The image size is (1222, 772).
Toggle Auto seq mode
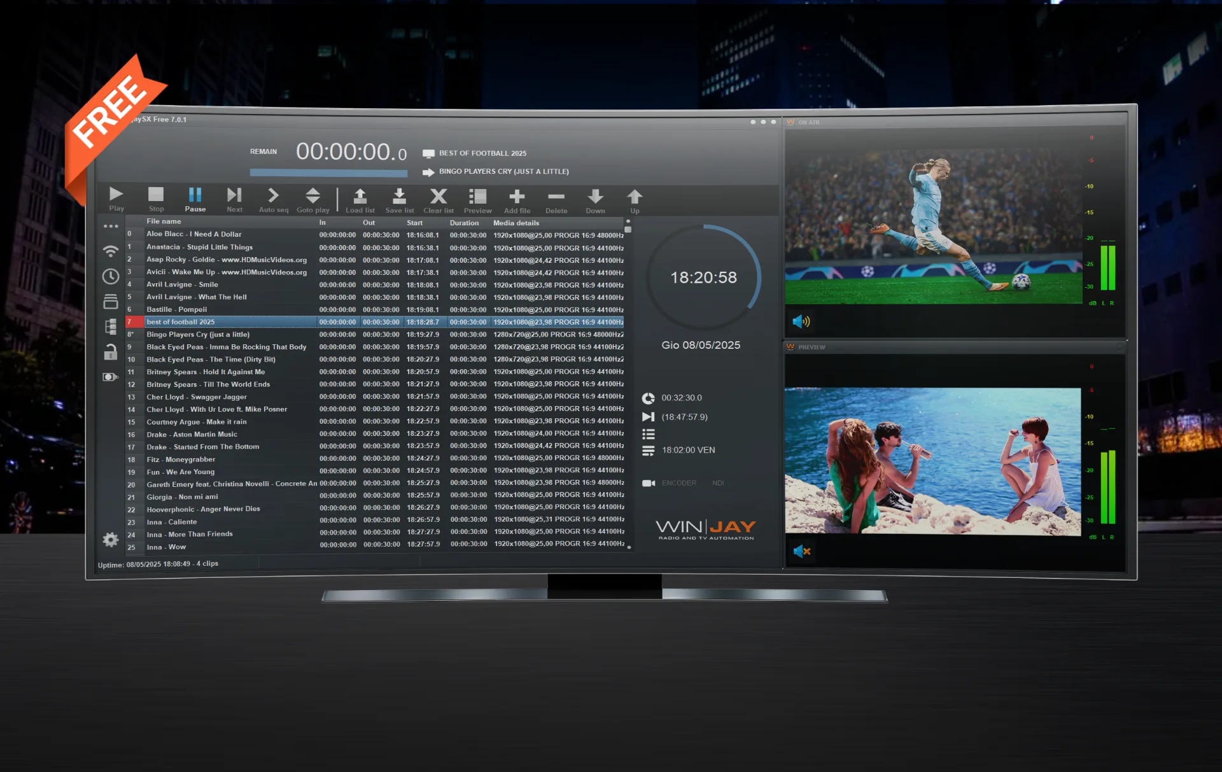point(273,196)
